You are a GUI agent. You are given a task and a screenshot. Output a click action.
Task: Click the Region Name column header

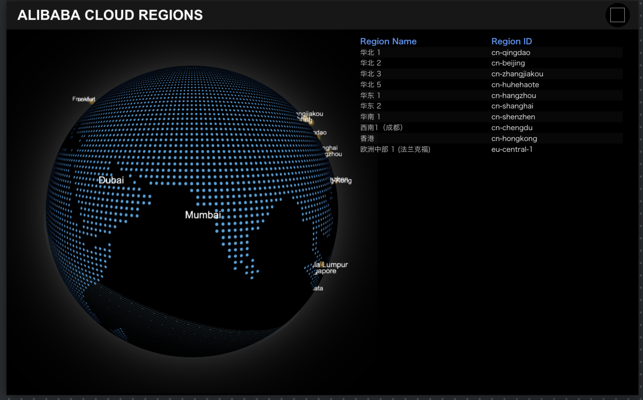(x=388, y=41)
